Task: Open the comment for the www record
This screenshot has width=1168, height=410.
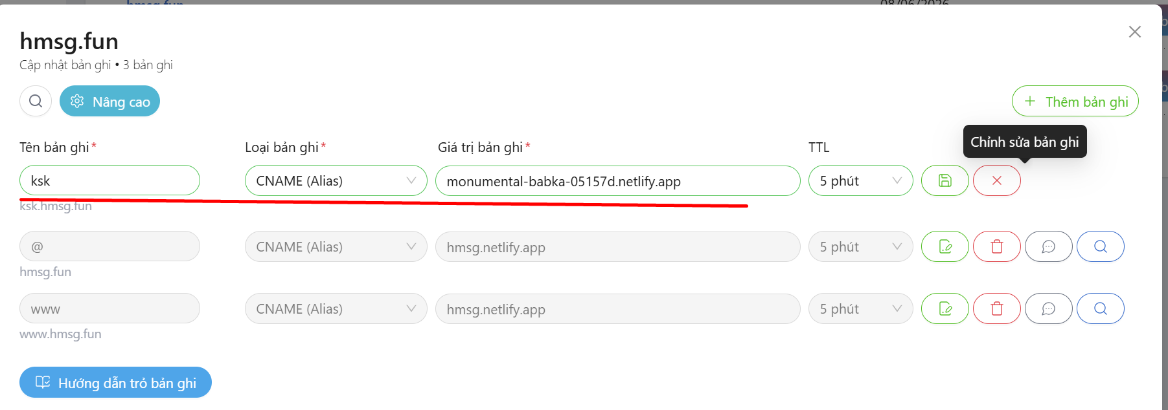Action: point(1048,309)
